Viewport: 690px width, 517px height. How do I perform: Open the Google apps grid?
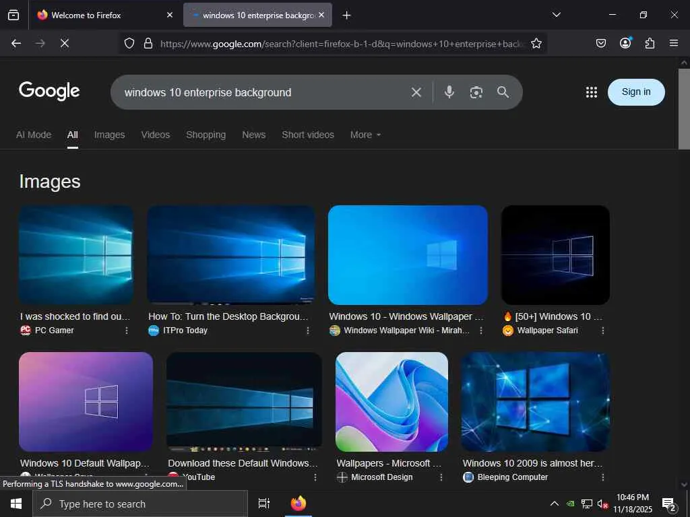click(x=592, y=92)
